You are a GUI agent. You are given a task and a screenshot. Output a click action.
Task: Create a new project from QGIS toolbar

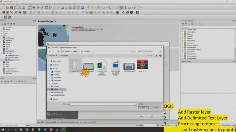pyautogui.click(x=3, y=8)
